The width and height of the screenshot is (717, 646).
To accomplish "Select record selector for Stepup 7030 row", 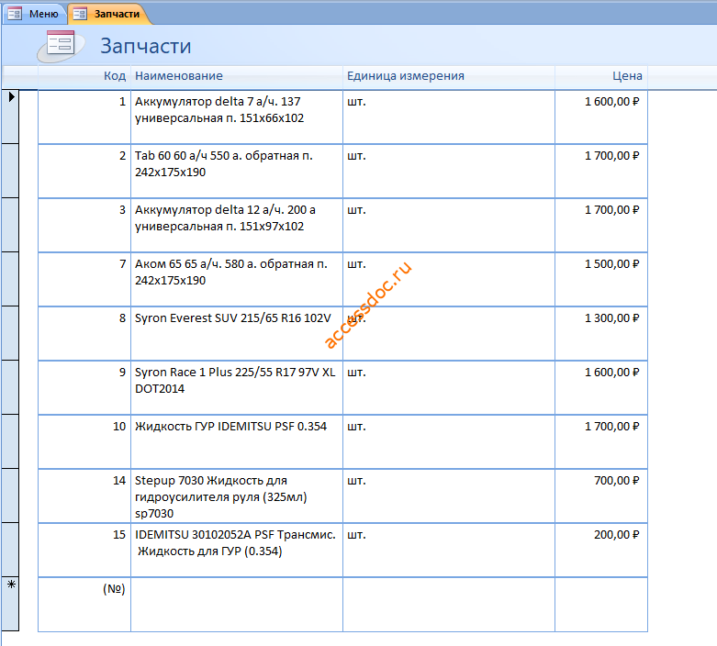I will 10,496.
